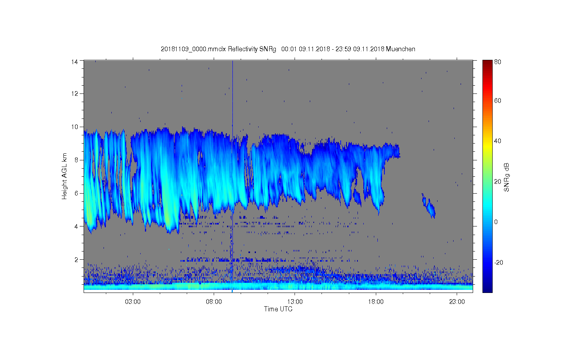This screenshot has width=586, height=352.
Task: Click the "0" value on the colorbar scale
Action: tap(496, 222)
